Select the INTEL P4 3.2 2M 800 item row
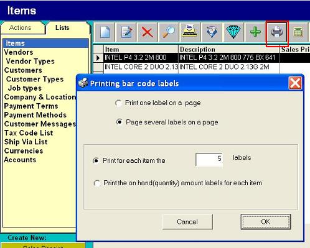 (x=141, y=58)
